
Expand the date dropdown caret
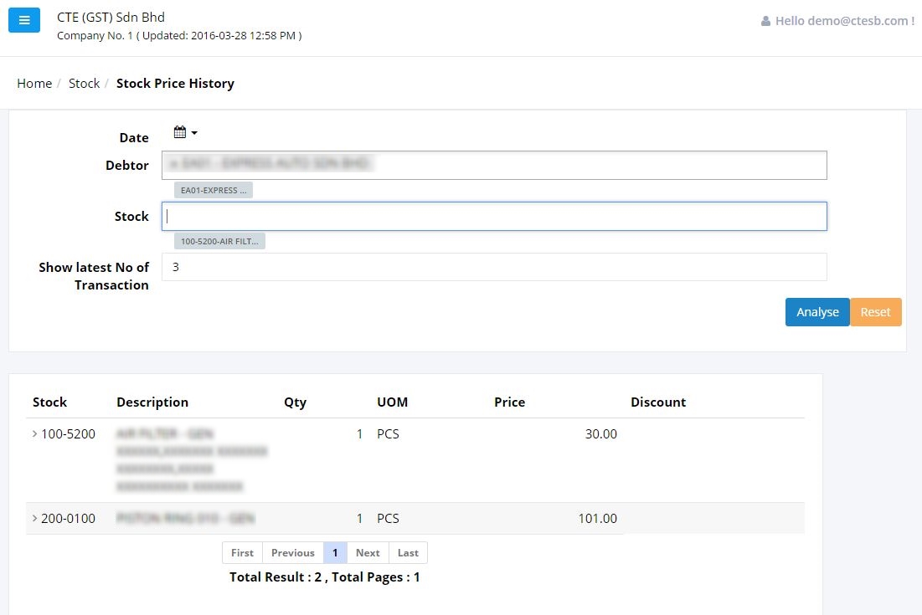coord(194,133)
